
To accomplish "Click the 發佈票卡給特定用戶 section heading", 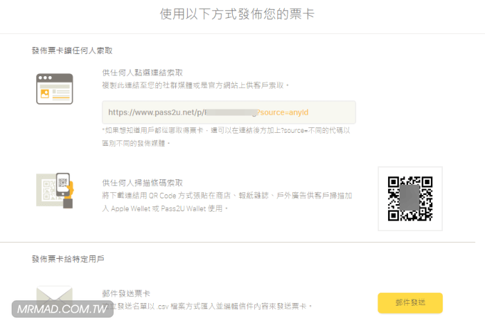I will point(68,259).
